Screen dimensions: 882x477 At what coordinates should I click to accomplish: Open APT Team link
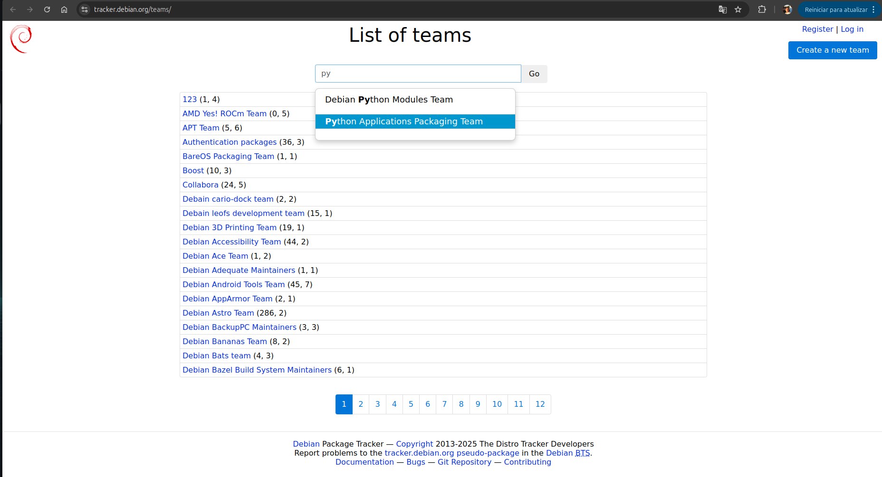pyautogui.click(x=201, y=128)
